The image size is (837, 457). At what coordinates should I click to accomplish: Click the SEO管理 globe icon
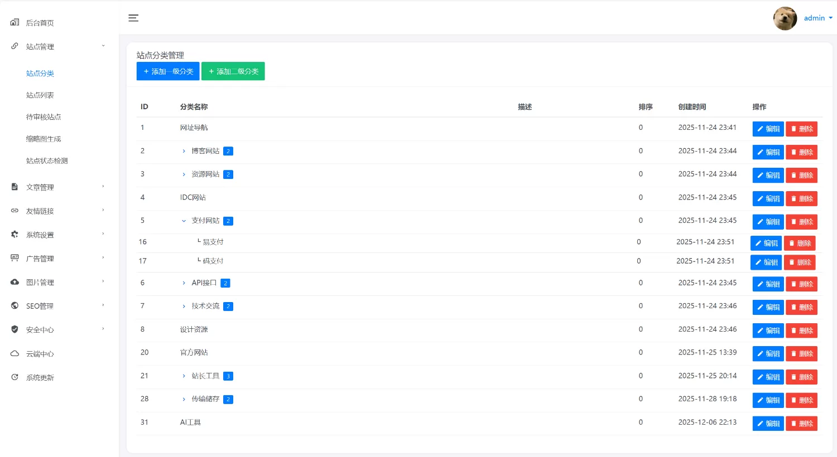click(x=15, y=305)
